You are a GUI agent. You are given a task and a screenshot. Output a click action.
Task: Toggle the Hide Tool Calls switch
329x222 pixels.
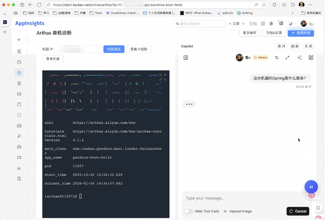point(189,211)
